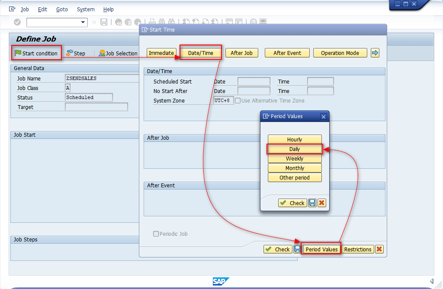
Task: Toggle Use Alternative Time Zone checkbox
Action: [x=238, y=101]
